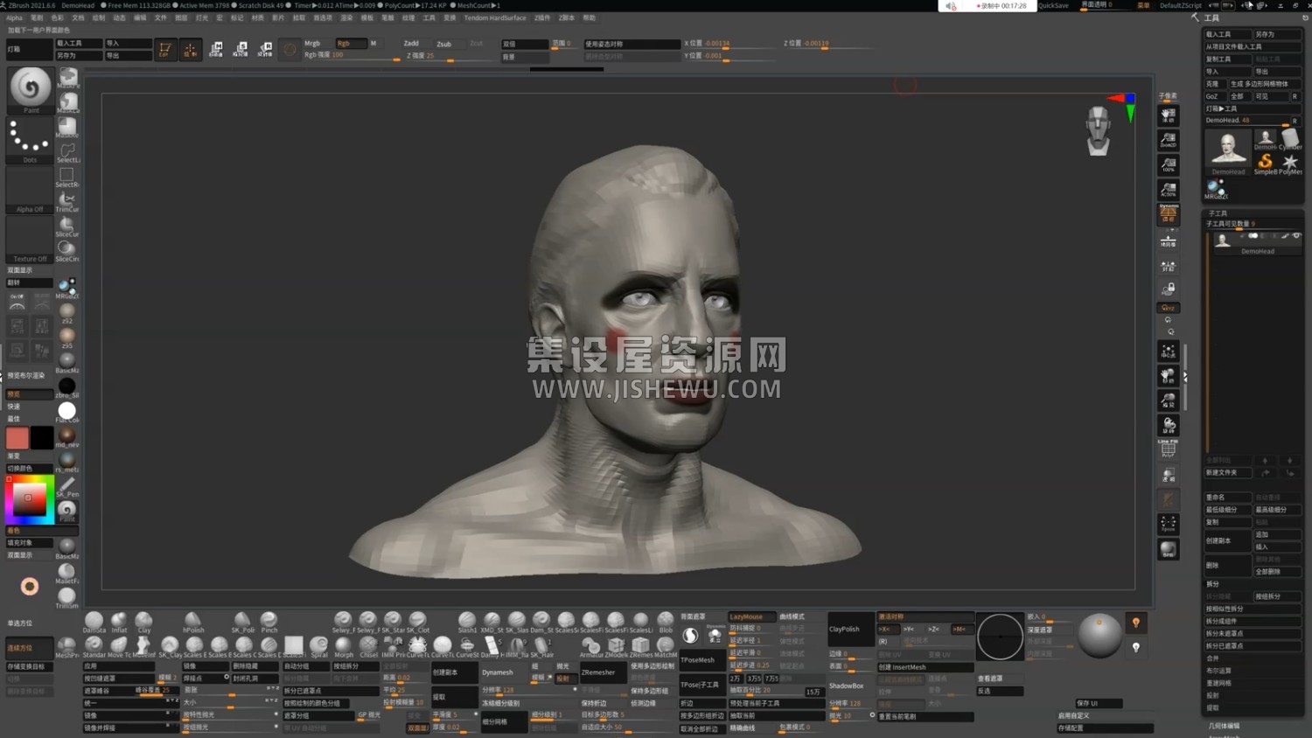Select the Chisel brush
The width and height of the screenshot is (1312, 738).
tap(368, 647)
